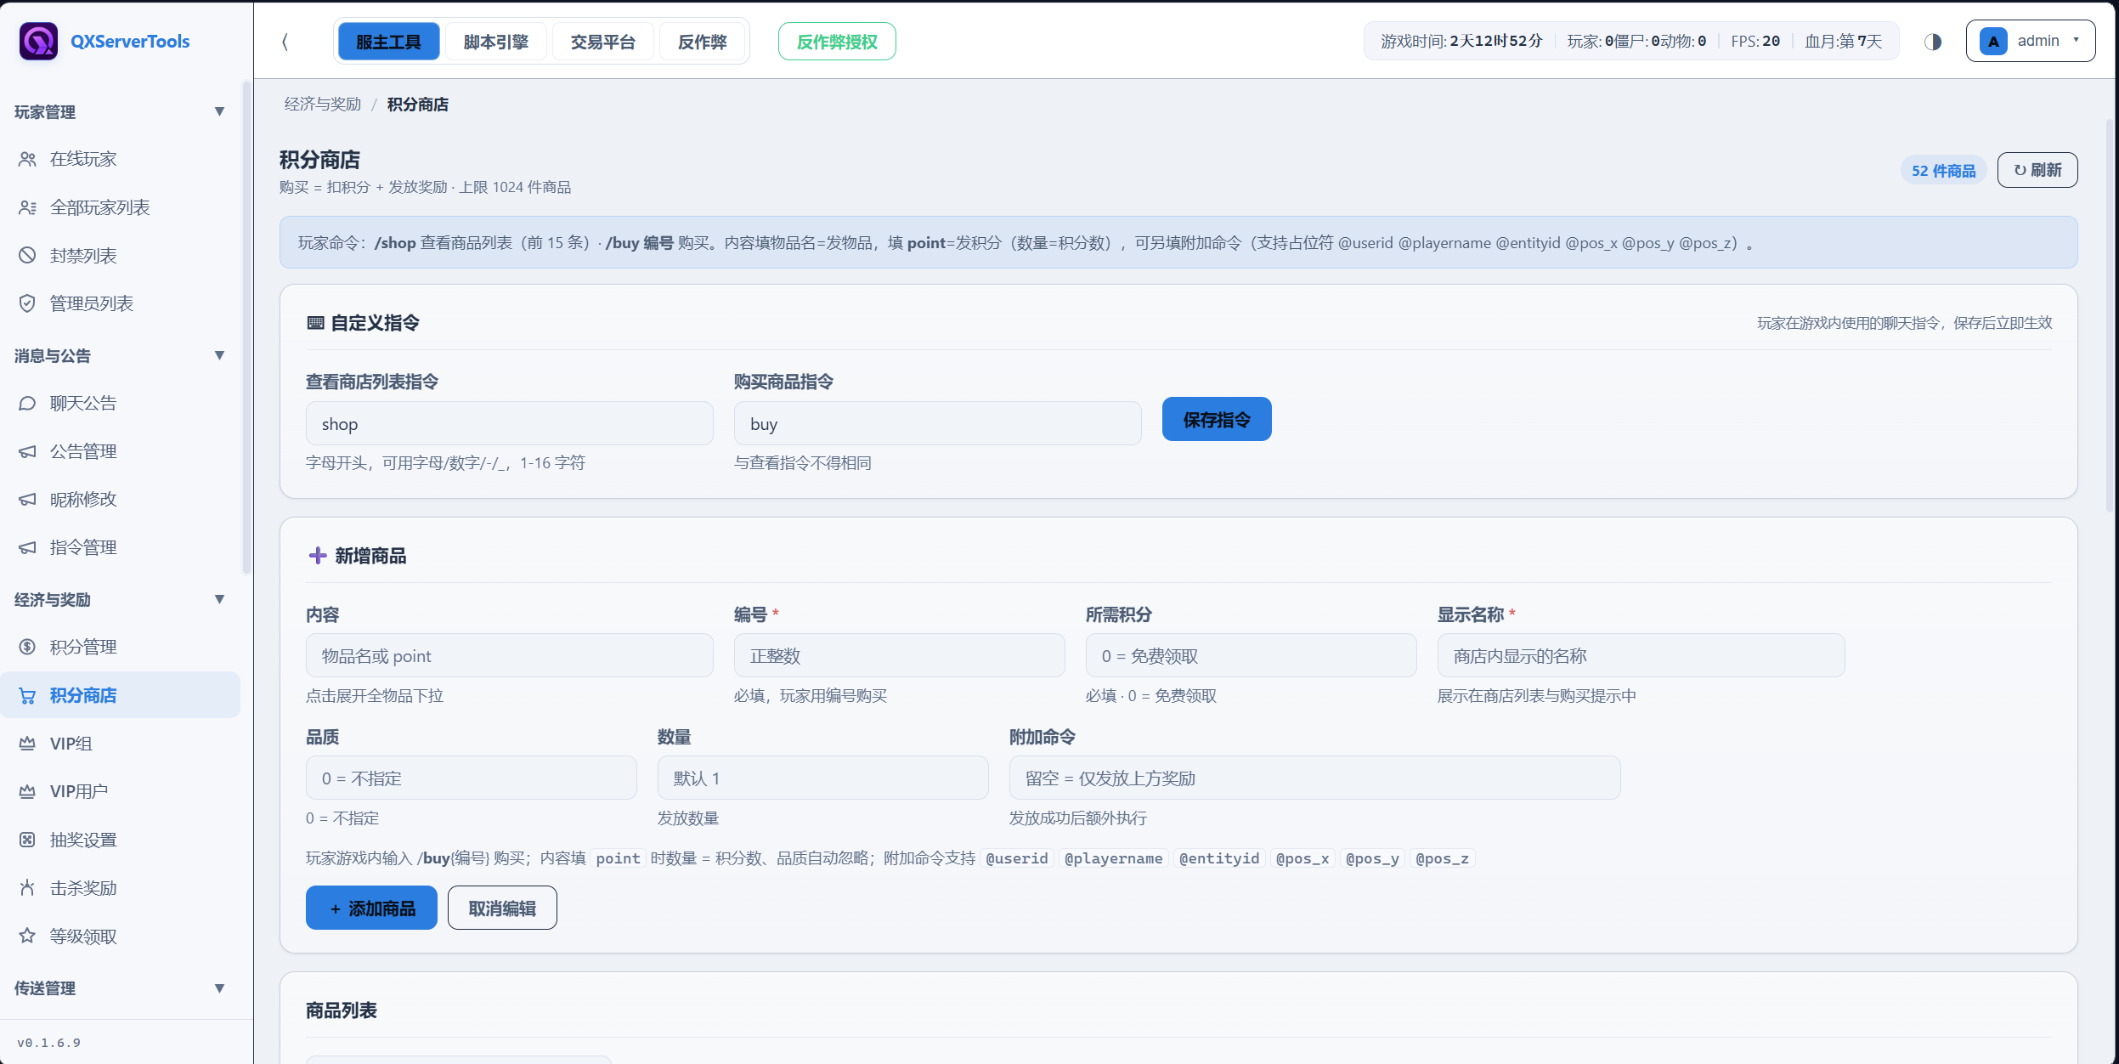Open the 内容 item dropdown field
The image size is (2119, 1064).
(x=510, y=655)
